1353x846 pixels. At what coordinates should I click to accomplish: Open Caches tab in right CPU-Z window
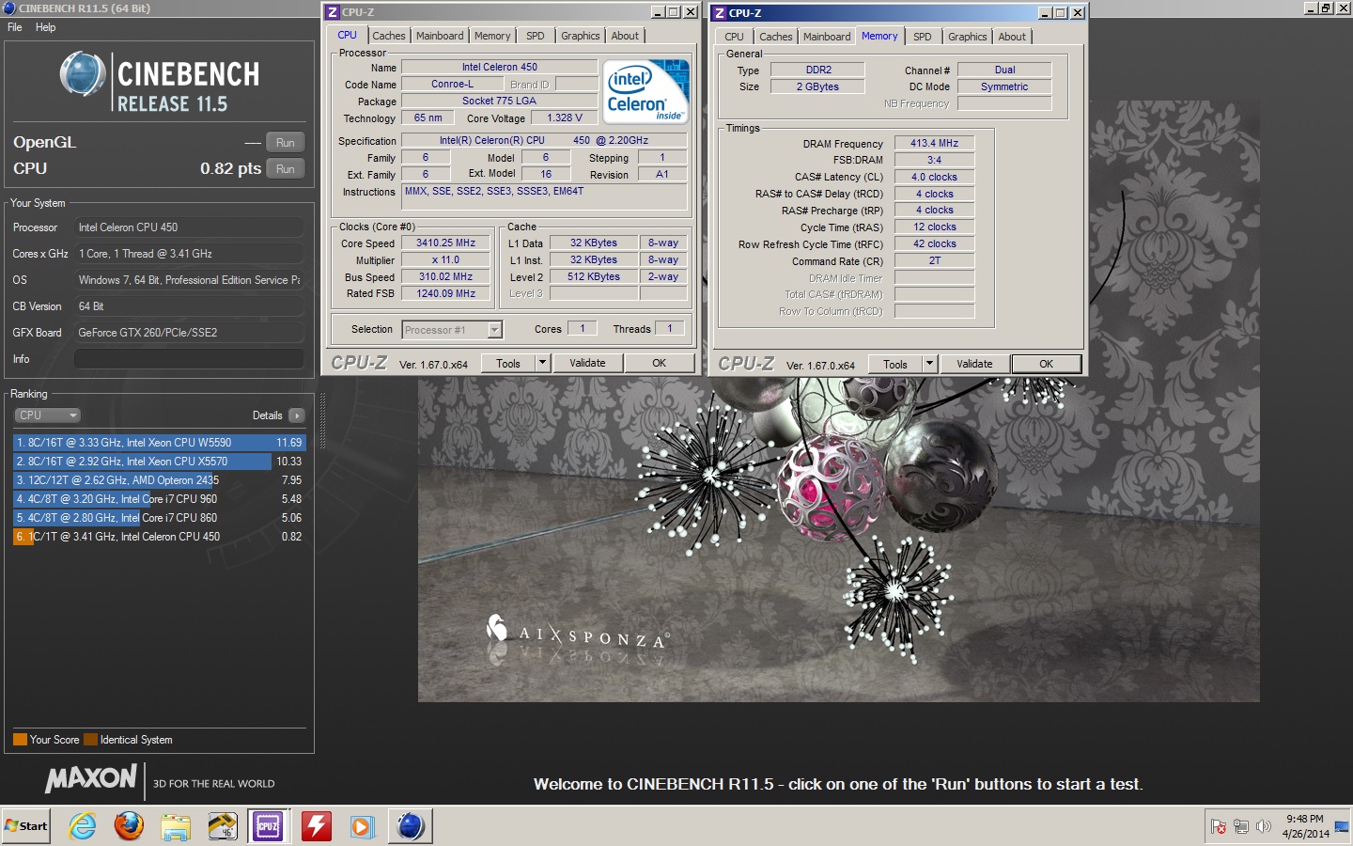click(x=776, y=37)
